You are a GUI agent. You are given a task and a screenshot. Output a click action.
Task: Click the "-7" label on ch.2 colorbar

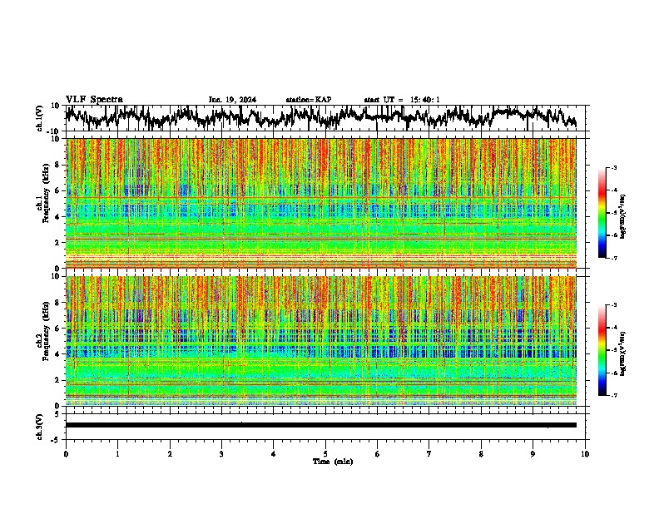click(x=613, y=396)
